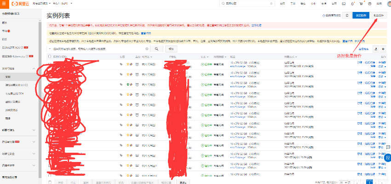391x184 pixels.
Task: Refresh the instance list
Action: (347, 15)
